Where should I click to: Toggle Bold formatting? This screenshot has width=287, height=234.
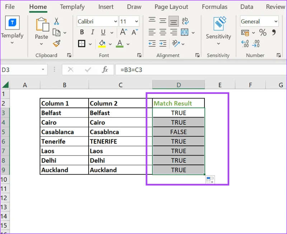pyautogui.click(x=82, y=32)
